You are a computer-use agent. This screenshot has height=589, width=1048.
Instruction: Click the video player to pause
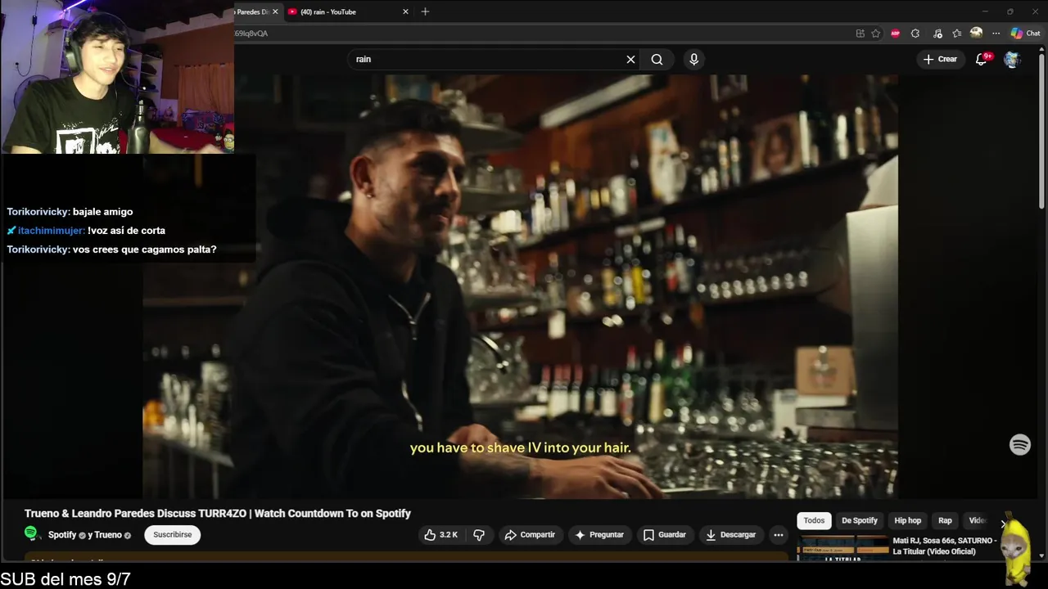(520, 286)
